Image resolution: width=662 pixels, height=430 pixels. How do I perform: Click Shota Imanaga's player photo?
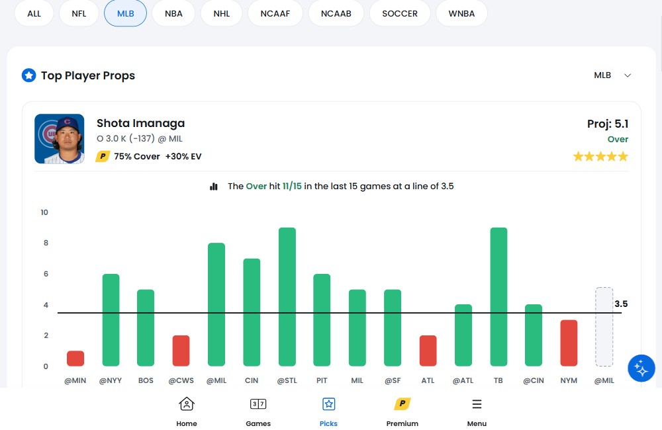tap(60, 139)
